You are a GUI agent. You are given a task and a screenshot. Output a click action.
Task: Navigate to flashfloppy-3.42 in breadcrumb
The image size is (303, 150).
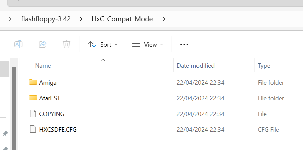coord(46,19)
